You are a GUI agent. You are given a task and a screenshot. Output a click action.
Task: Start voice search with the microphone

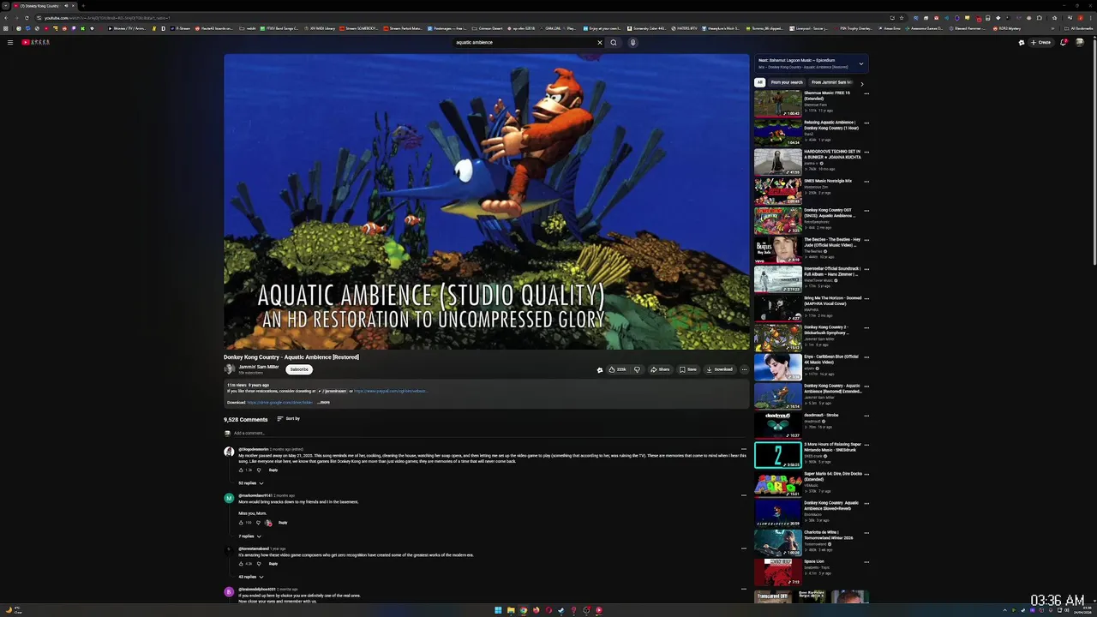point(633,42)
